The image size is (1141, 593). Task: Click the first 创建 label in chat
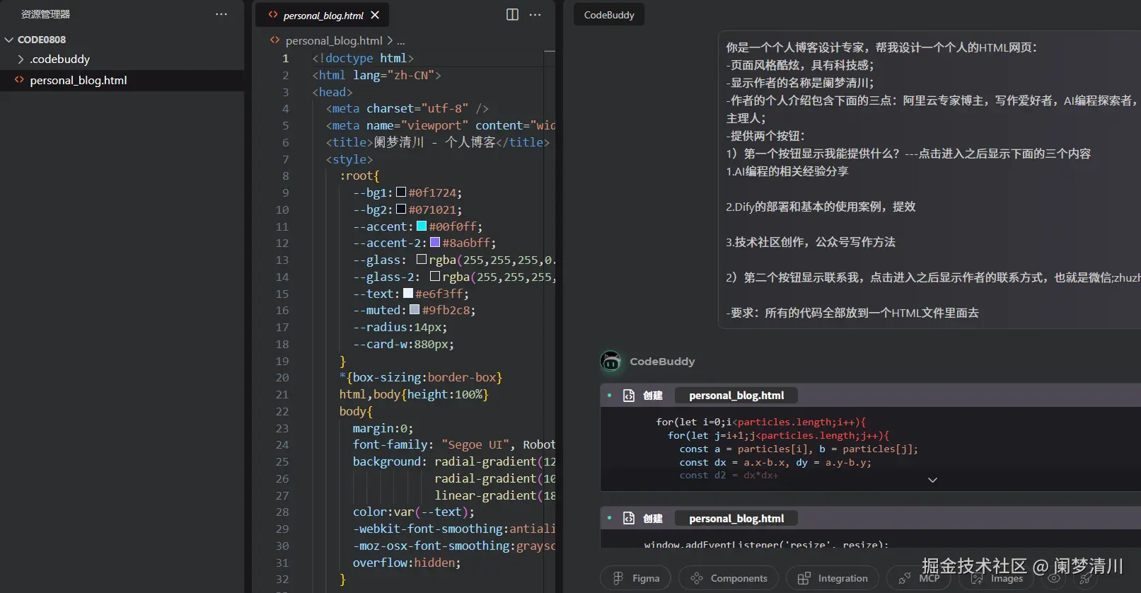pos(653,396)
